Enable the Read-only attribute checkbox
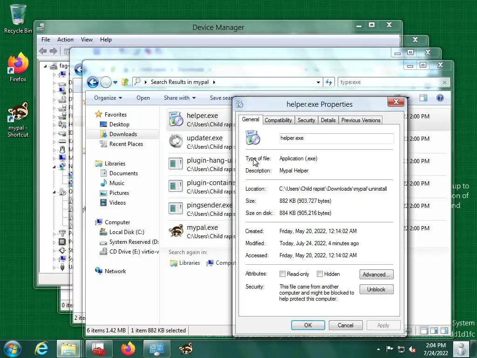The height and width of the screenshot is (358, 477). (282, 274)
